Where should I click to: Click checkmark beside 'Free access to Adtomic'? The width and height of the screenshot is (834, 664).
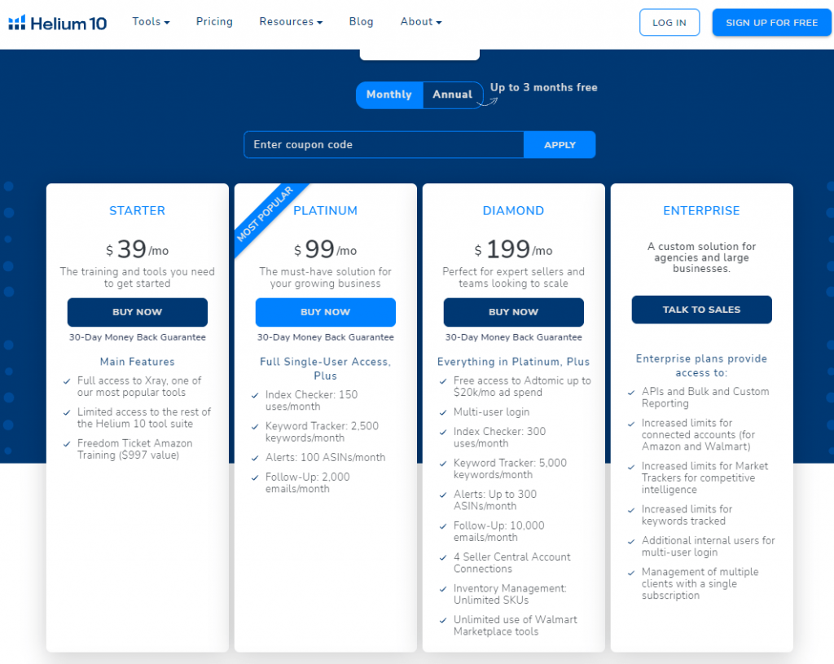click(x=443, y=381)
